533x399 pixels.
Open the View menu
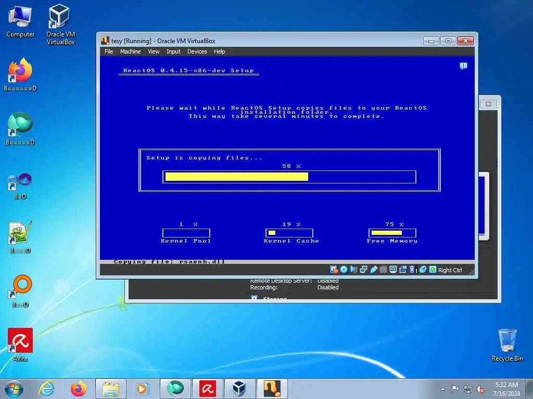click(x=154, y=51)
